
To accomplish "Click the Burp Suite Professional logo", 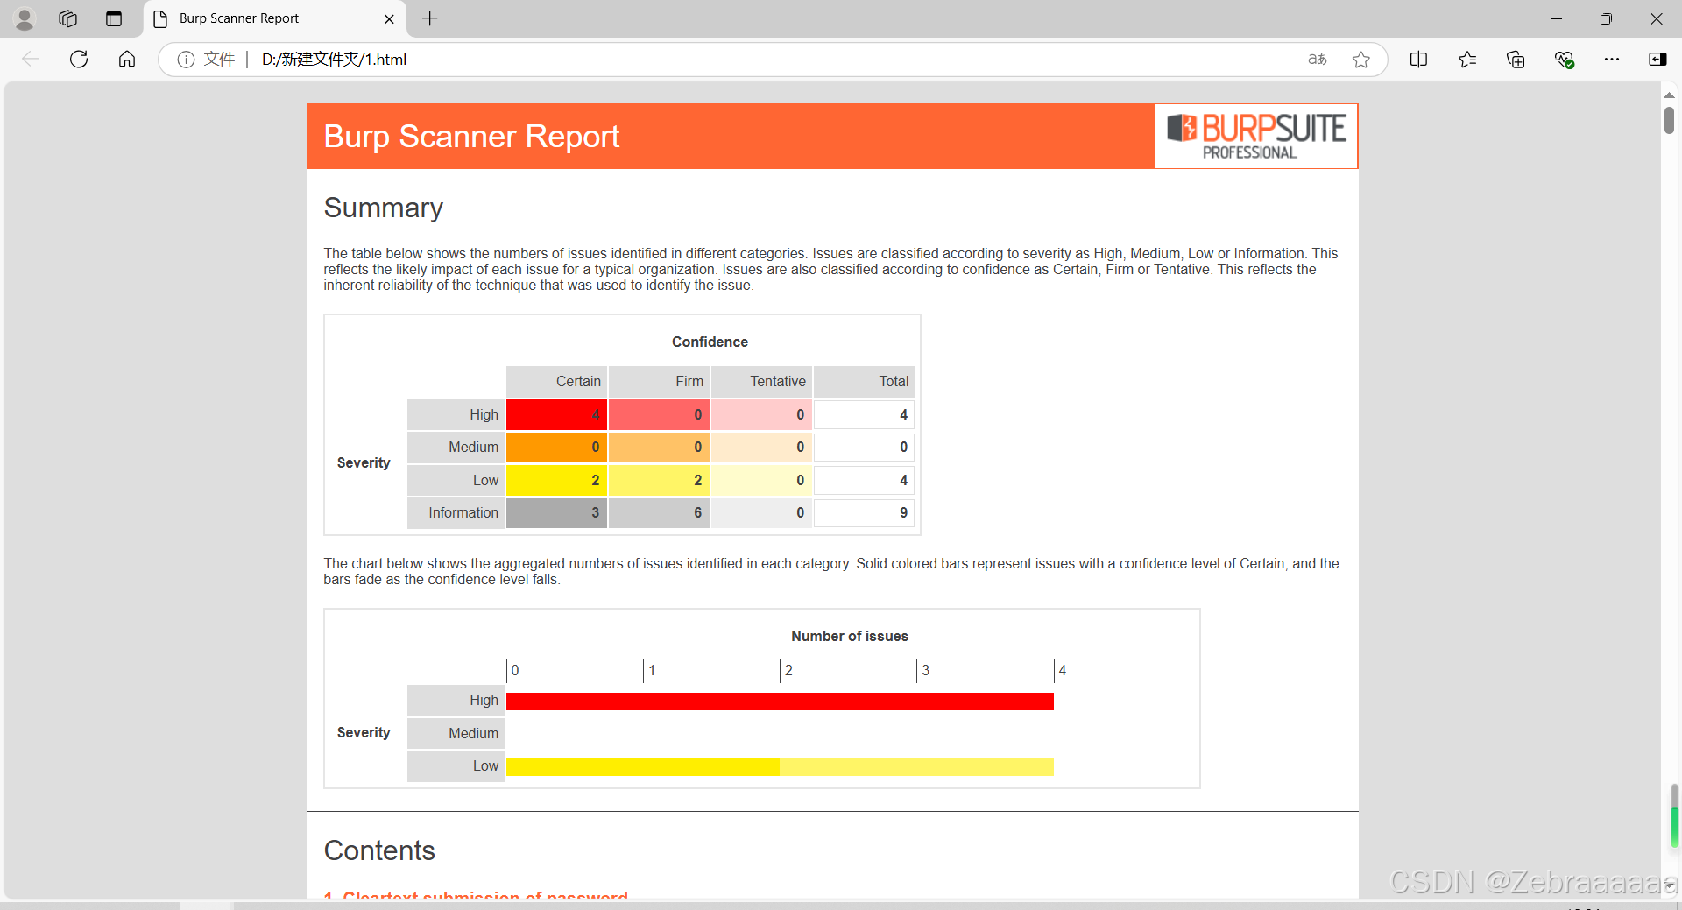I will pos(1256,136).
